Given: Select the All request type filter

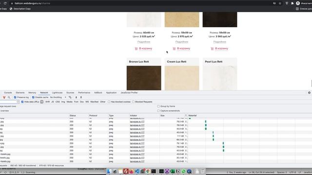Looking at the screenshot, I should tap(41, 102).
